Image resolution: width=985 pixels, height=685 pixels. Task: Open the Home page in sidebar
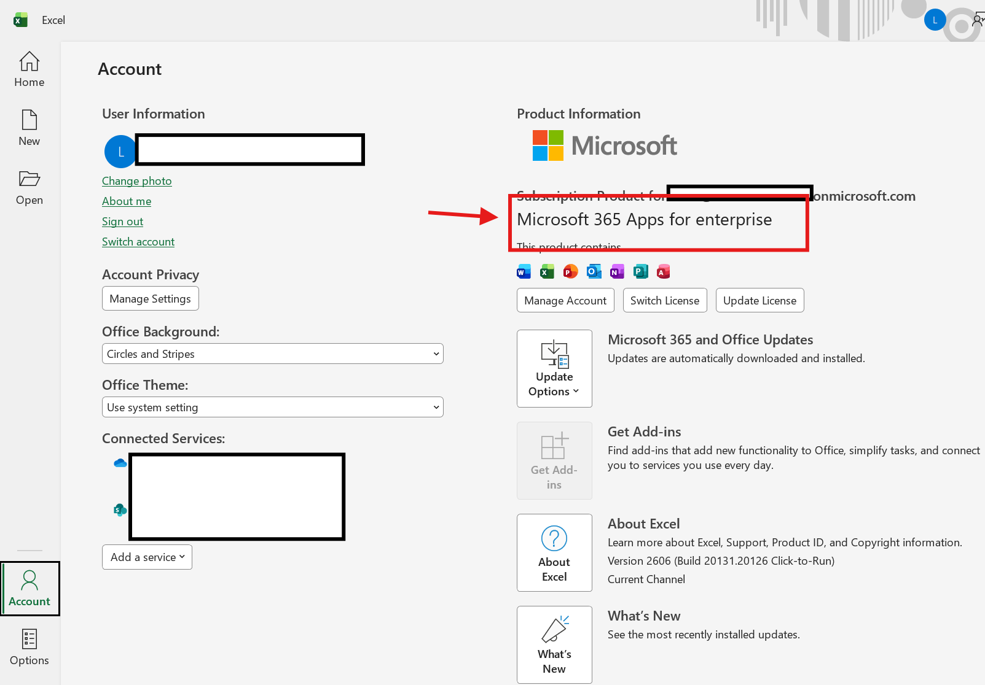[29, 70]
